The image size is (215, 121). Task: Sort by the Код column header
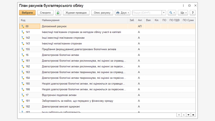tap(30, 20)
